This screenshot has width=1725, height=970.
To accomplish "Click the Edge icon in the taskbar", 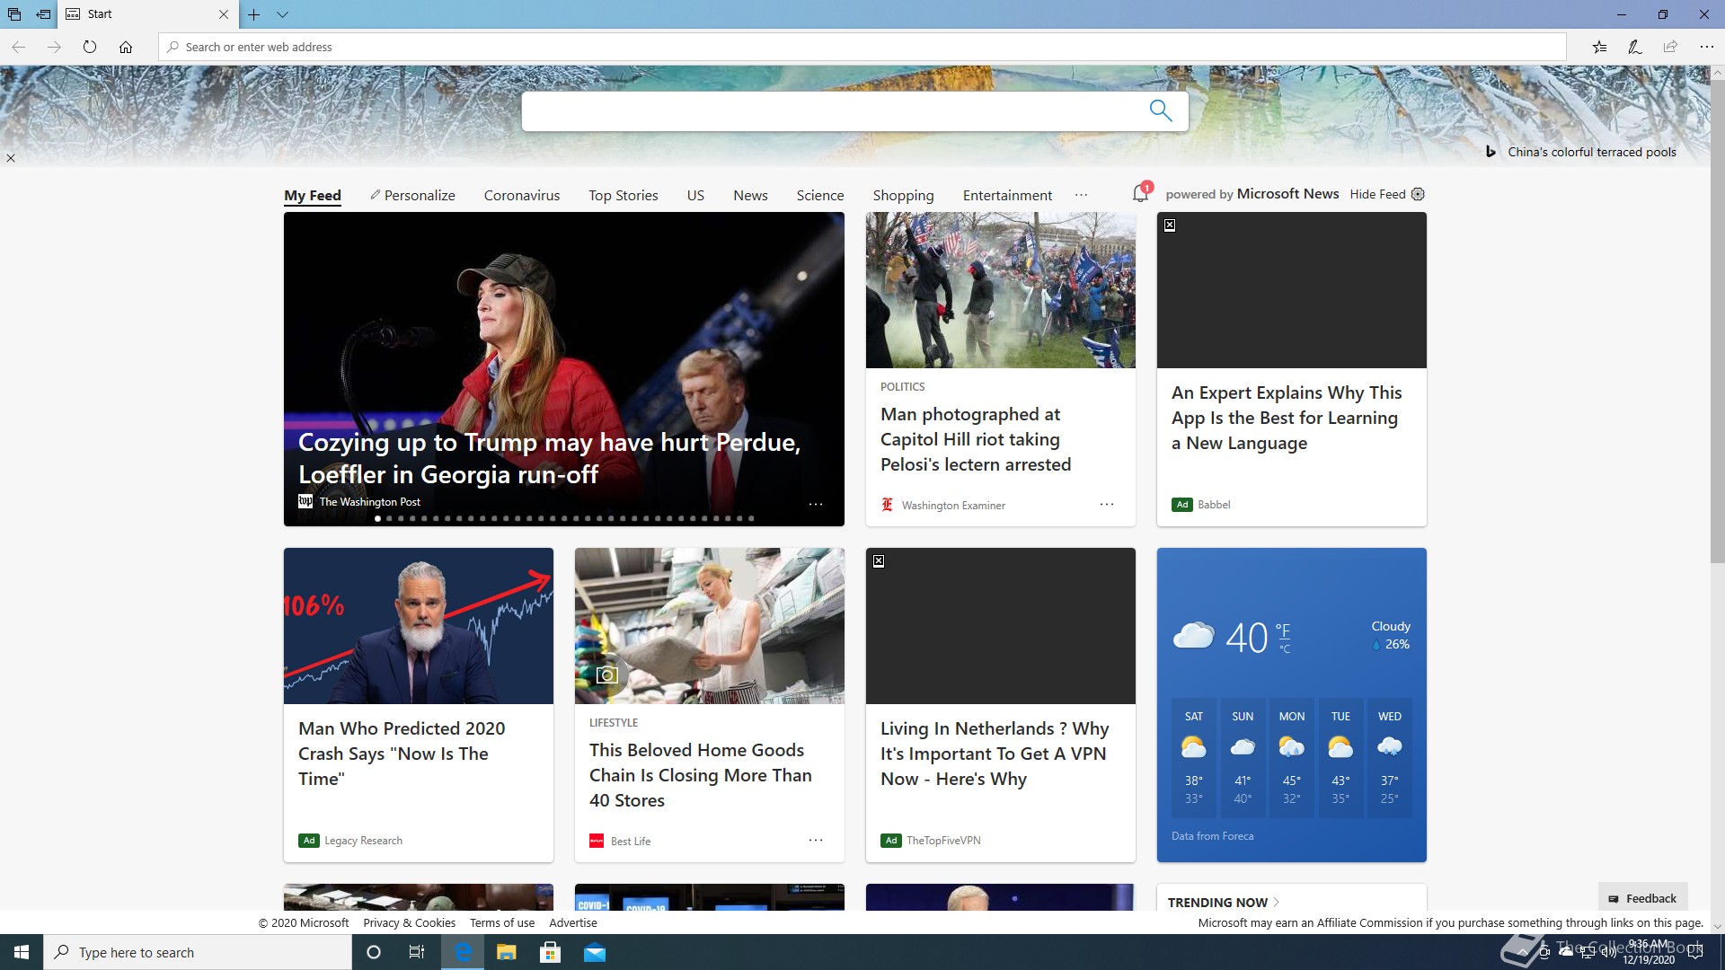I will click(x=463, y=952).
